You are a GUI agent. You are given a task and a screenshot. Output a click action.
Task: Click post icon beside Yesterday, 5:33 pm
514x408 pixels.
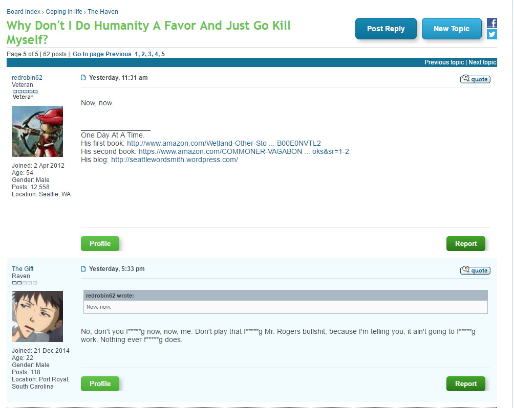83,269
